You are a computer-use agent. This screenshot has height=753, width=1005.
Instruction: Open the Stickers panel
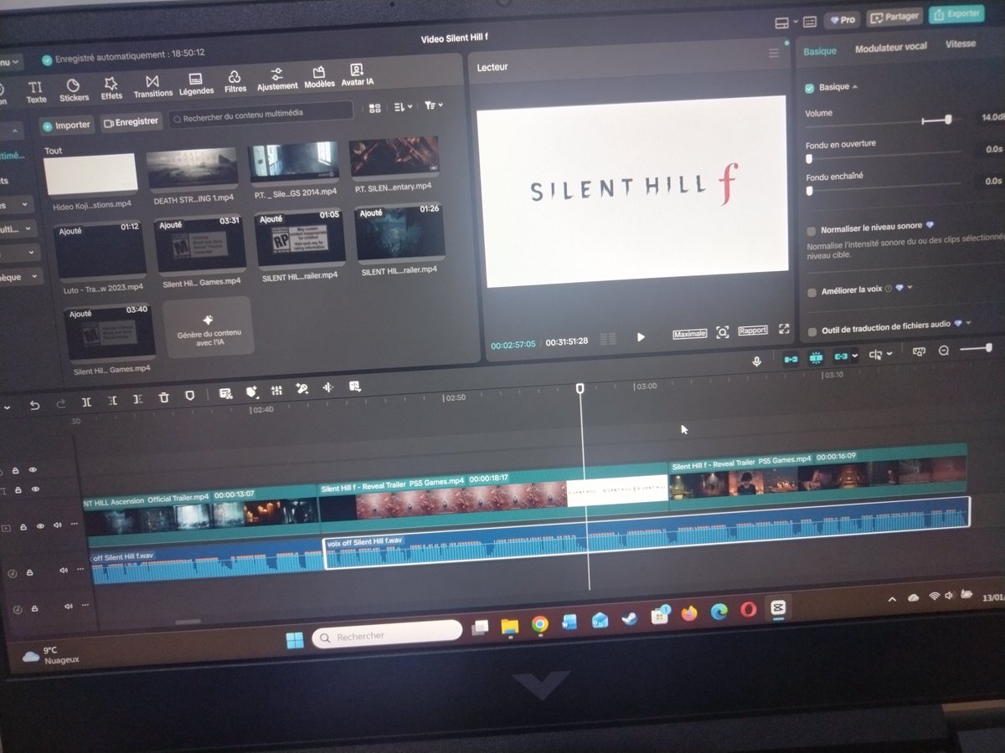(74, 90)
